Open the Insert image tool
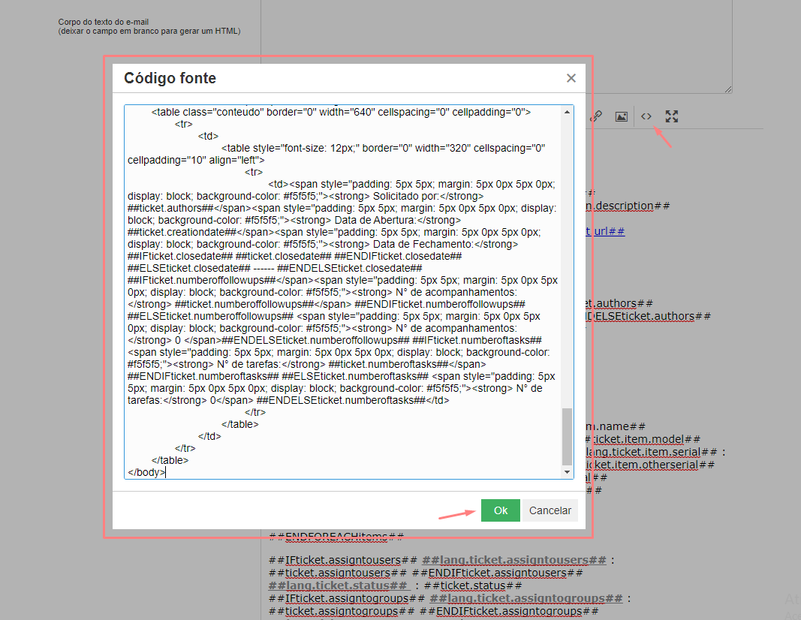 click(621, 116)
